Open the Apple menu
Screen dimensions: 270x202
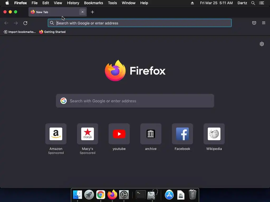click(7, 3)
